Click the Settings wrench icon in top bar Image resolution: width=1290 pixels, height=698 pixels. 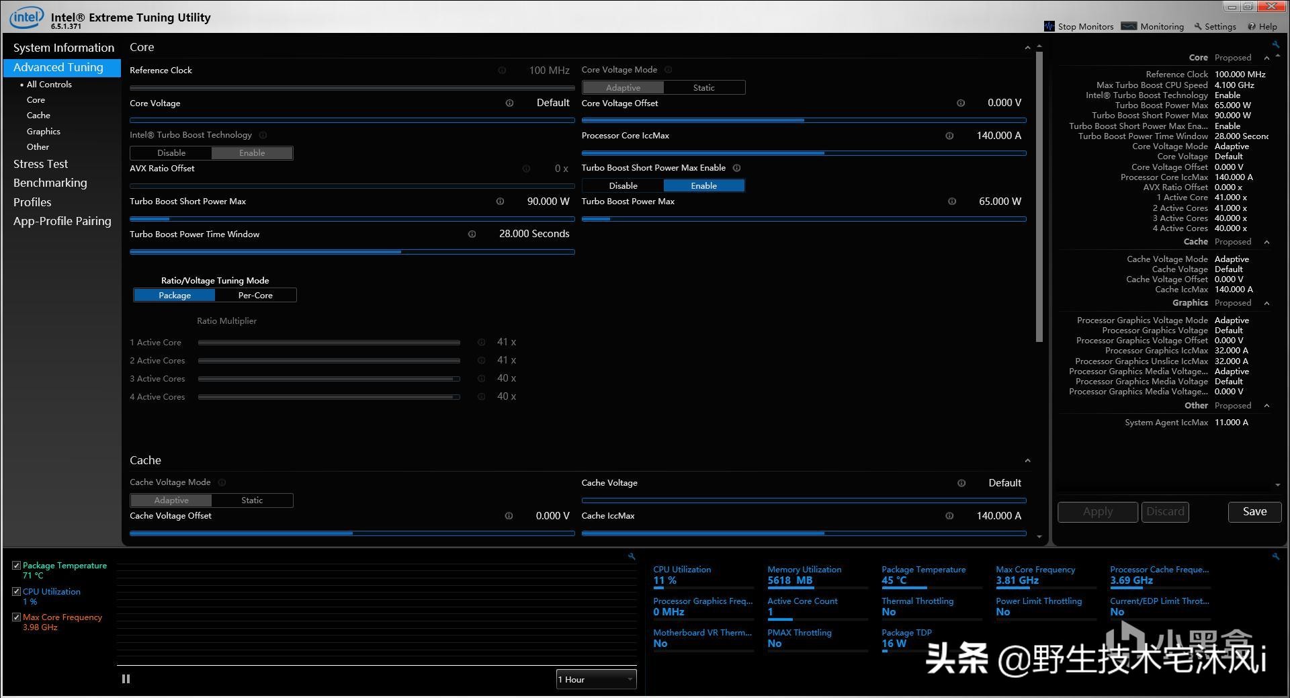1198,27
